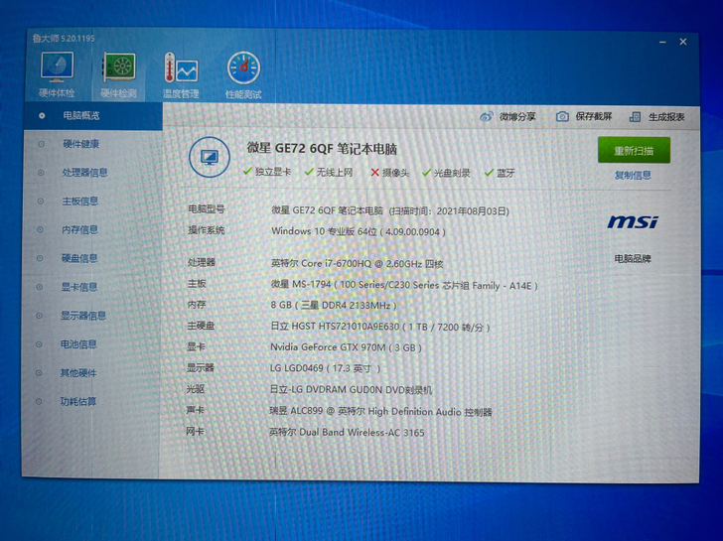The width and height of the screenshot is (723, 541).
Task: Click the Dual Band Wireless-AC 3165 text
Action: click(347, 432)
